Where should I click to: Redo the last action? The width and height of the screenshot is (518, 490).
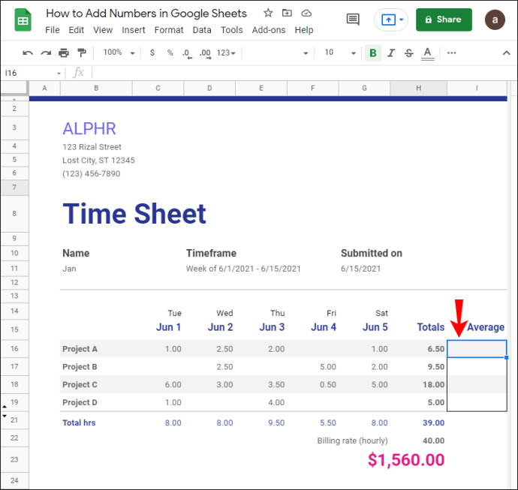46,53
